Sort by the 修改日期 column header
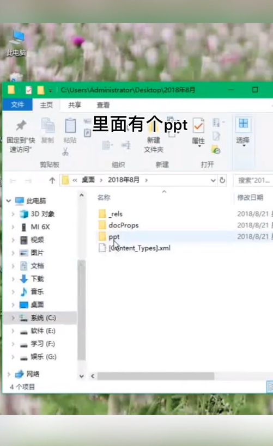Screen dimensions: 273x446 250,198
